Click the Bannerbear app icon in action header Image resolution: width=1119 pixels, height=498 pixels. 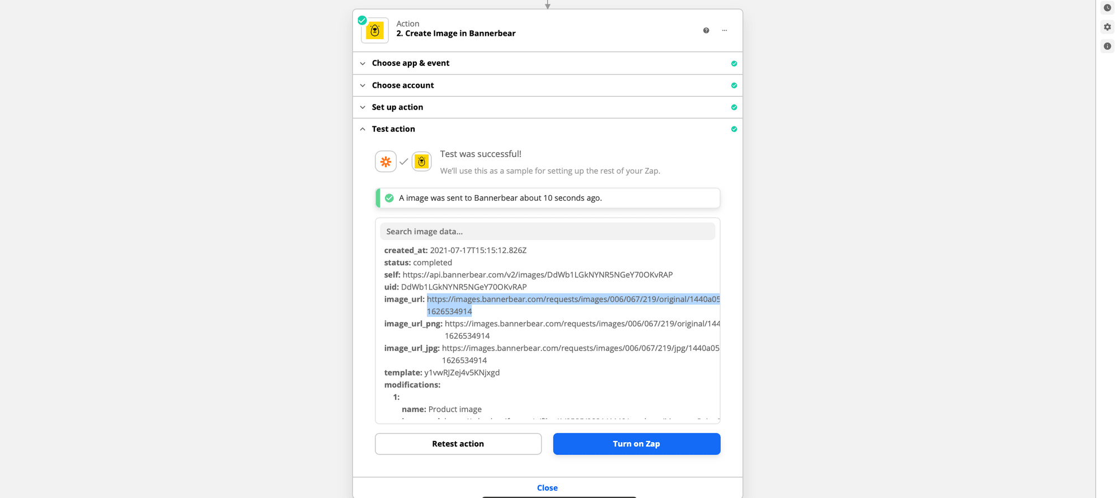(x=375, y=31)
